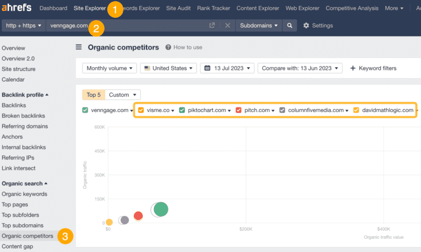Open Referring domains in sidebar
421x252 pixels.
pos(25,126)
